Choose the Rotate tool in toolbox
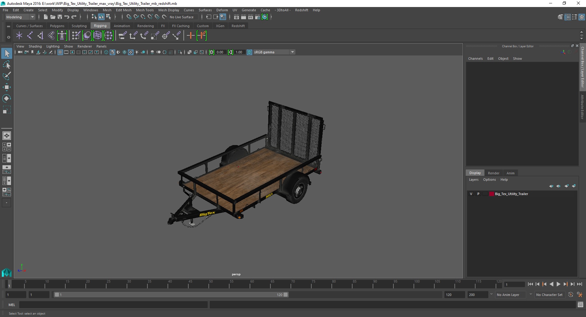The image size is (586, 317). [x=7, y=98]
